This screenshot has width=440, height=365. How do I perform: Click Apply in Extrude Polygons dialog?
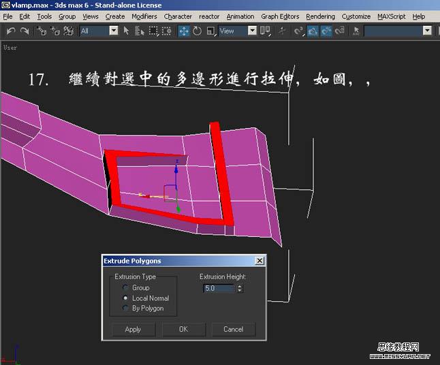(133, 329)
